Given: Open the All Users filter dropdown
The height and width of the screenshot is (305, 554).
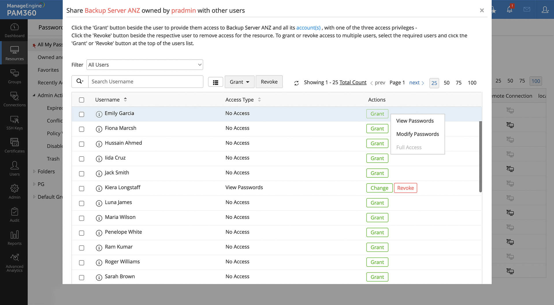Looking at the screenshot, I should point(145,65).
